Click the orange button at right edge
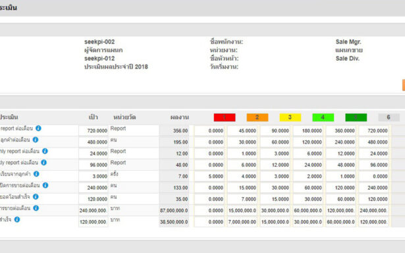This screenshot has width=405, height=253. tap(404, 85)
